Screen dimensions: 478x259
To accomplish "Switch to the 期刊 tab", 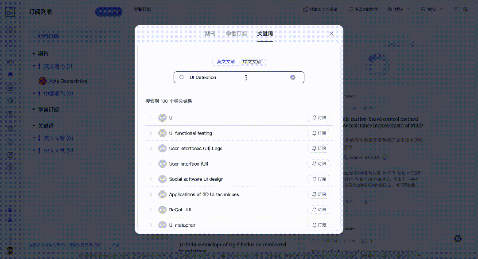I will [210, 34].
